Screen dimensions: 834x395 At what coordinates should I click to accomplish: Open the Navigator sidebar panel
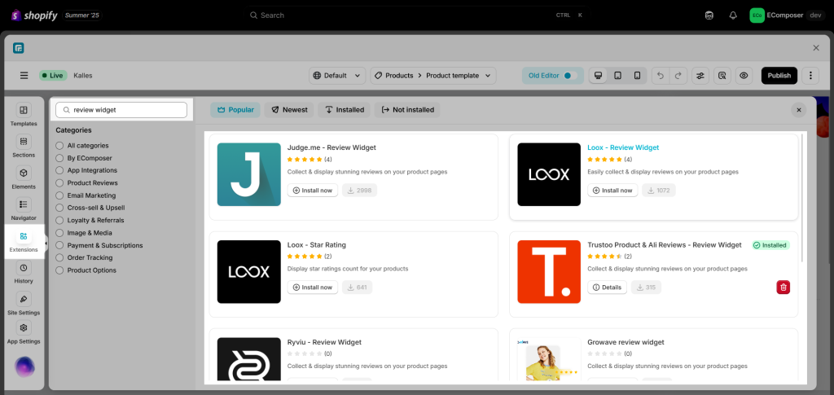tap(24, 209)
